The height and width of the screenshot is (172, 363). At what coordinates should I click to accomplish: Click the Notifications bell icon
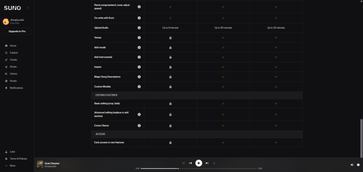coord(6,88)
